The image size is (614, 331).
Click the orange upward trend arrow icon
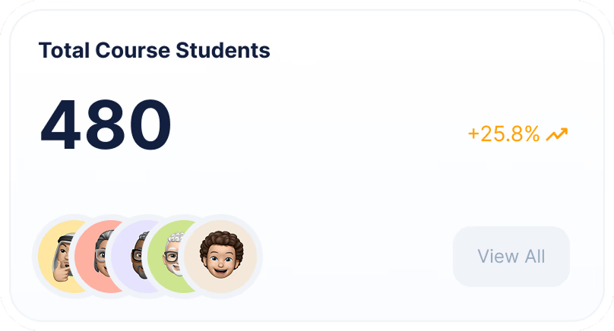(557, 134)
